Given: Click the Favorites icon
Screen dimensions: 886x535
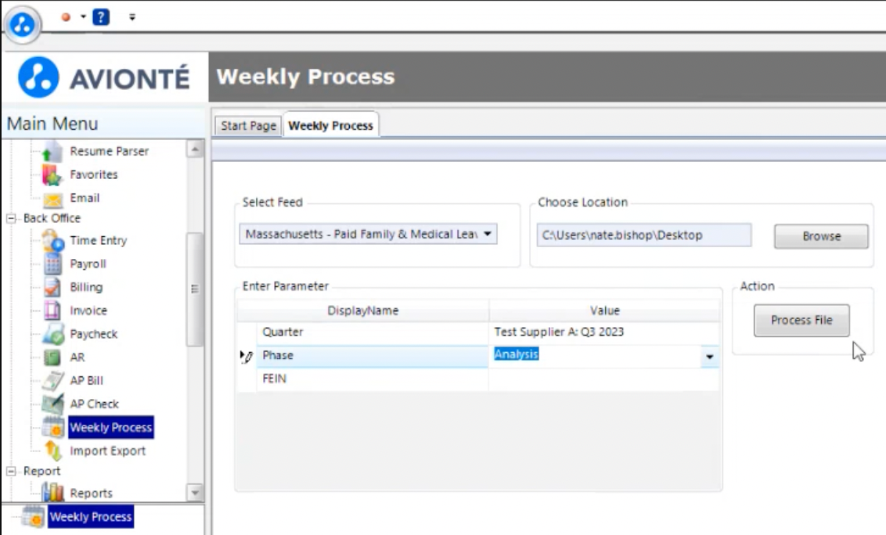Looking at the screenshot, I should tap(52, 175).
